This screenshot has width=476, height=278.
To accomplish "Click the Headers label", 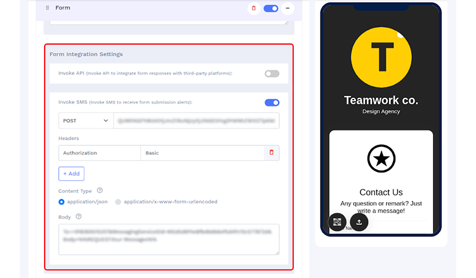I will (68, 138).
